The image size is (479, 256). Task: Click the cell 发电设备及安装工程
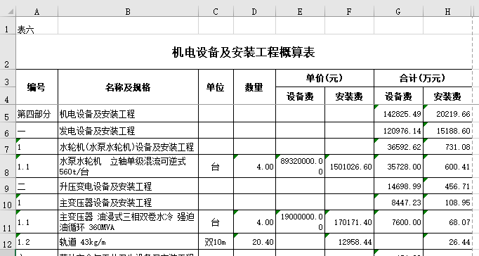point(128,131)
